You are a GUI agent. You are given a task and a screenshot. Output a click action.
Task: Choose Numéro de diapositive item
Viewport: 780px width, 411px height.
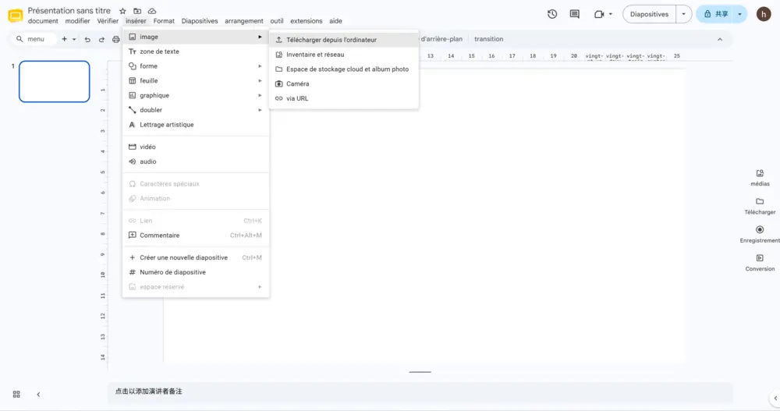196,272
